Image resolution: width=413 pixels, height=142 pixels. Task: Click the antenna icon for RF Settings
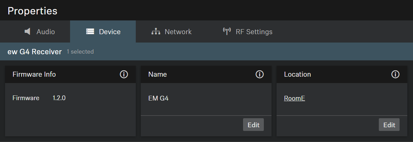coord(227,31)
